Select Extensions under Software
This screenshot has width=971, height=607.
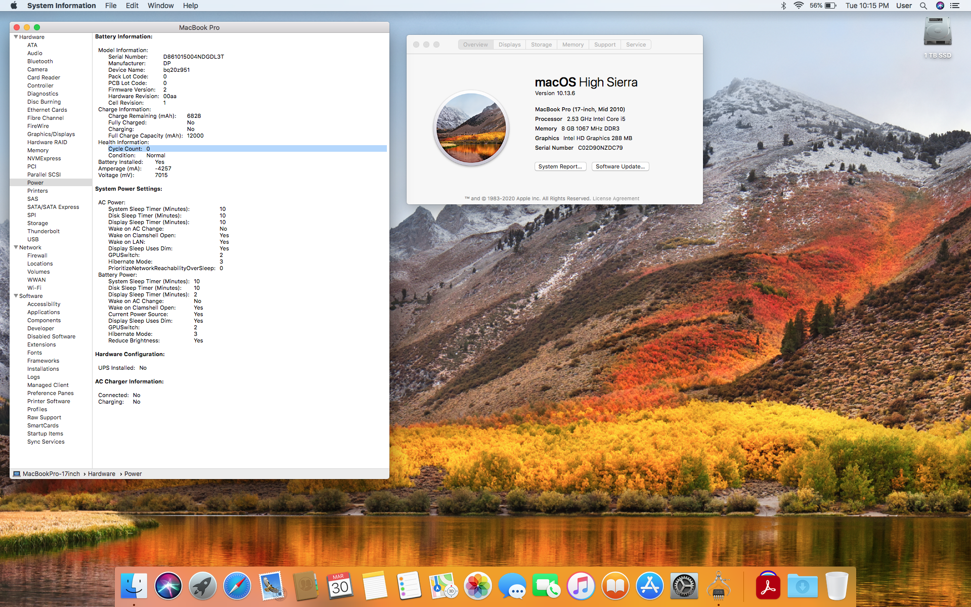point(41,344)
